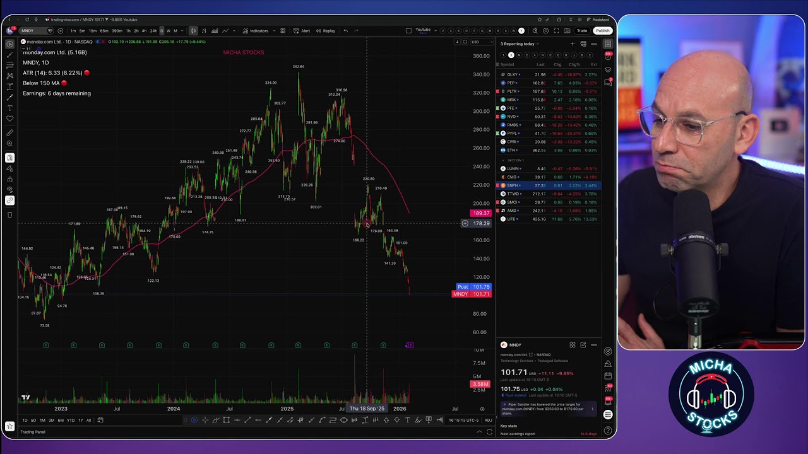Open the Trade panel button
The image size is (808, 454).
coord(582,31)
